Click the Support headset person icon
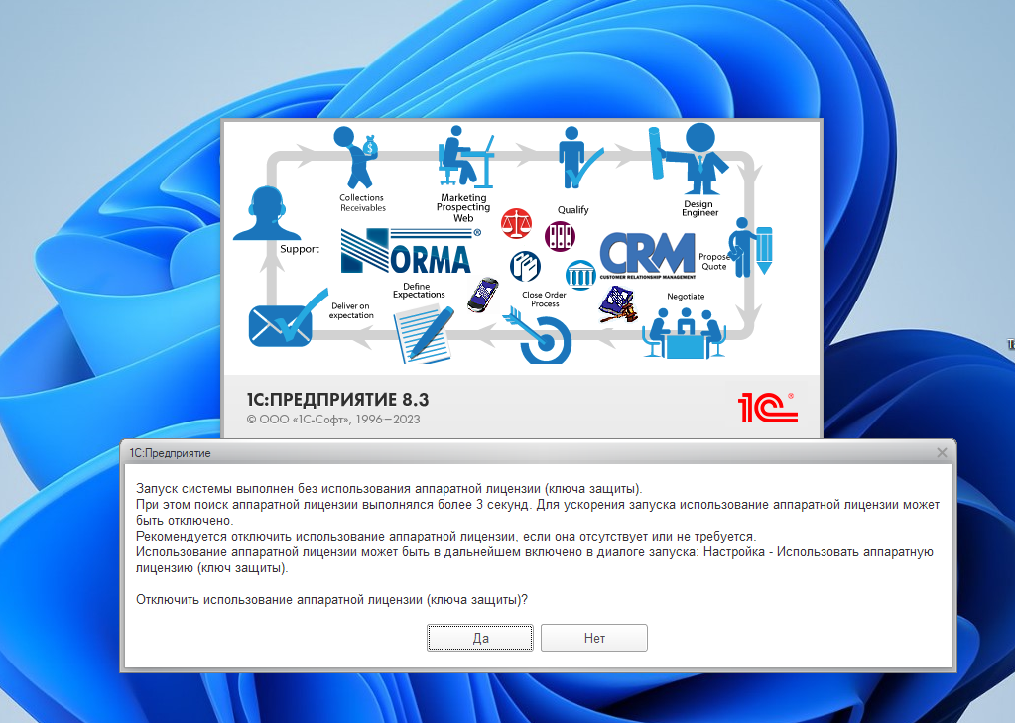 tap(266, 213)
